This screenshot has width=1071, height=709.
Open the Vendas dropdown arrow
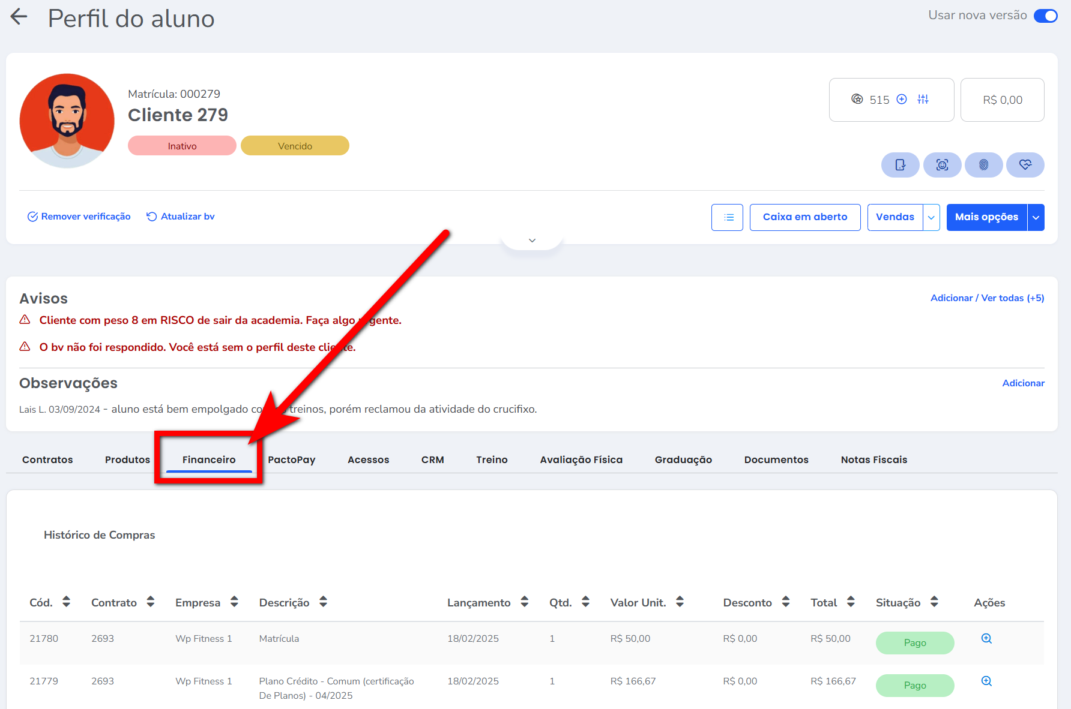coord(931,217)
